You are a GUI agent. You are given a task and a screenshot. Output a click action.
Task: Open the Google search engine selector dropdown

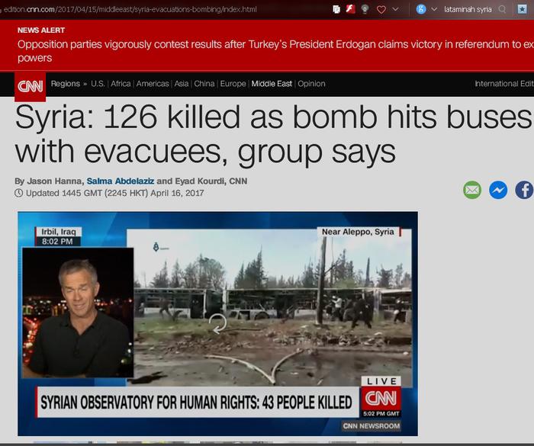[x=426, y=9]
